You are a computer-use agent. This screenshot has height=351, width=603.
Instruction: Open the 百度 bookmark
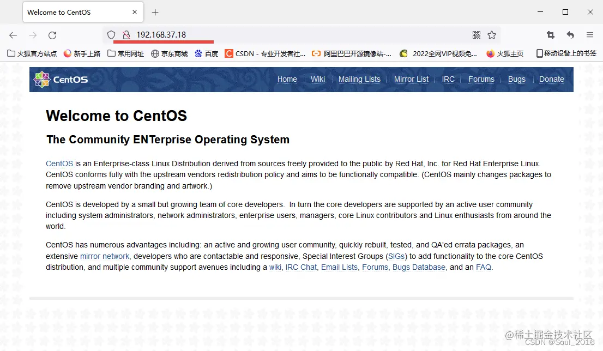pos(206,53)
